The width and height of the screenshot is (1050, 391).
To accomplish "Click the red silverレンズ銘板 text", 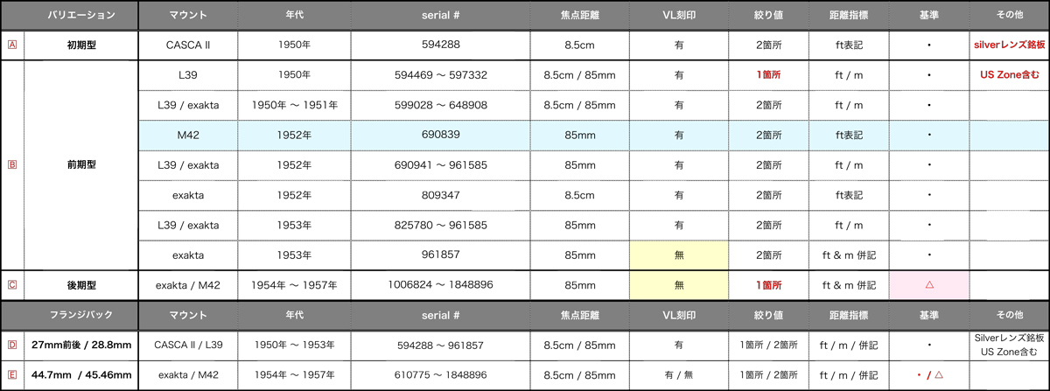I will pyautogui.click(x=1010, y=45).
